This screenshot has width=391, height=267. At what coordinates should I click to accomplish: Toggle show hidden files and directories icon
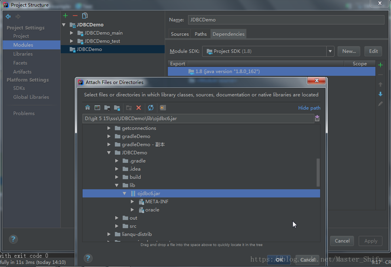pos(163,107)
